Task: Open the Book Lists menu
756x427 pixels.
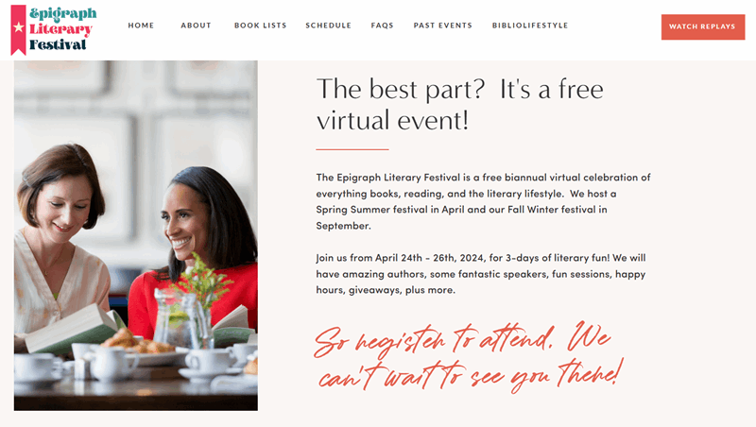Action: [x=261, y=26]
